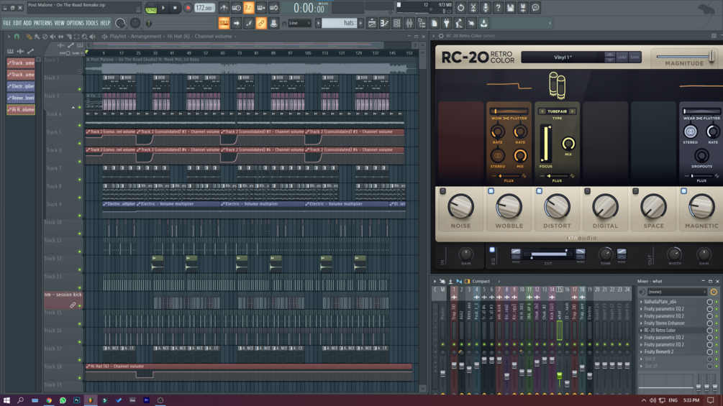Open the FILE menu
The height and width of the screenshot is (406, 723).
point(7,23)
